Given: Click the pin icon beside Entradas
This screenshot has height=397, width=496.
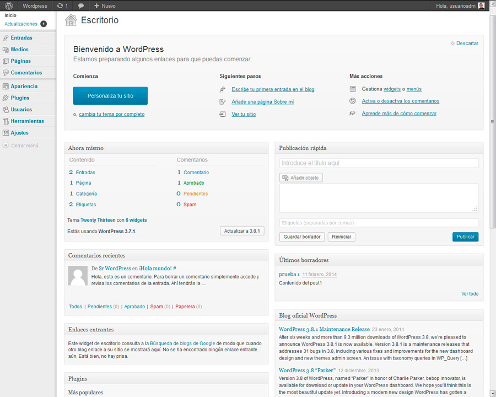Looking at the screenshot, I should (x=6, y=37).
